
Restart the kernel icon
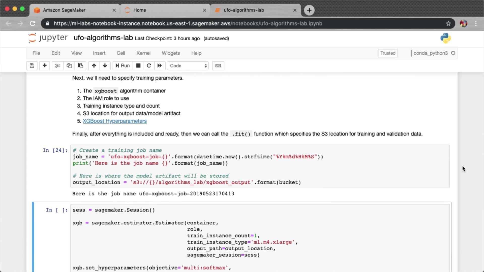tap(149, 66)
